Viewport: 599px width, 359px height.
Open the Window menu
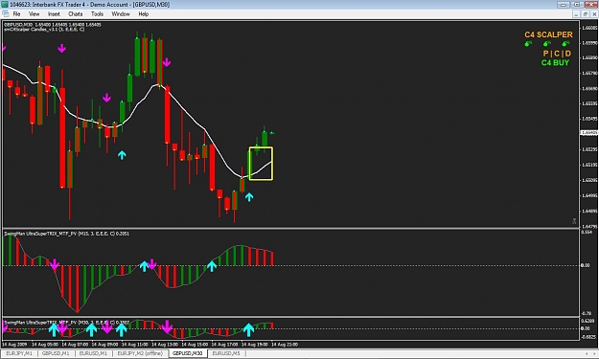coord(121,13)
